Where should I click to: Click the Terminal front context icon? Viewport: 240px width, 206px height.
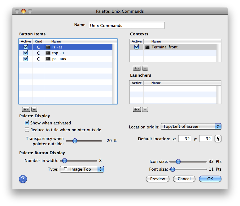[x=147, y=47]
